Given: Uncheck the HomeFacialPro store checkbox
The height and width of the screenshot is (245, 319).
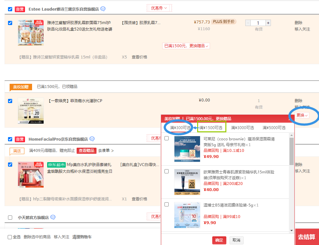Looking at the screenshot, I should tap(10, 139).
